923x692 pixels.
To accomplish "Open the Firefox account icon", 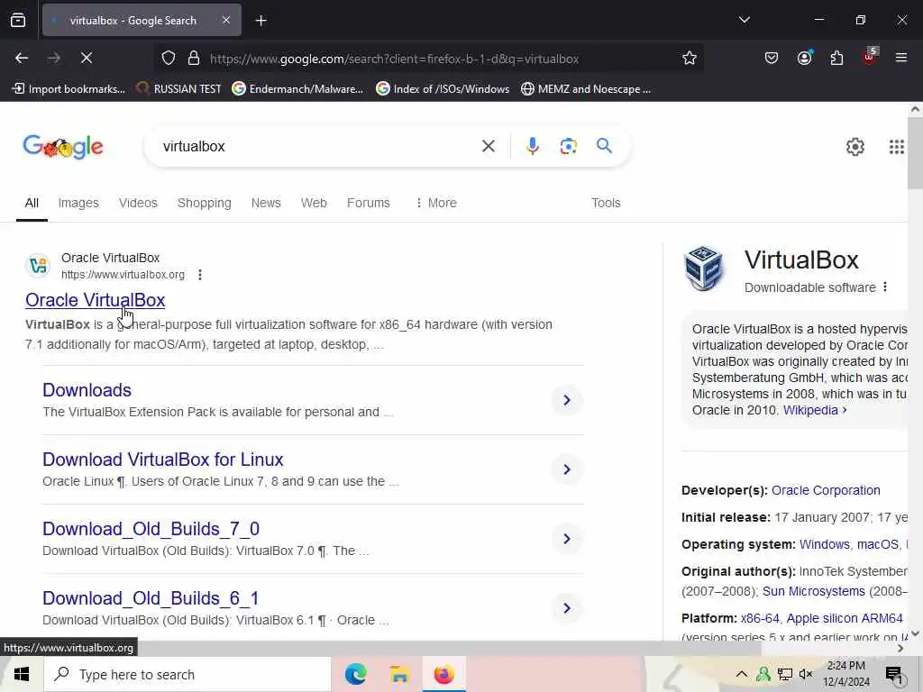I will (804, 58).
